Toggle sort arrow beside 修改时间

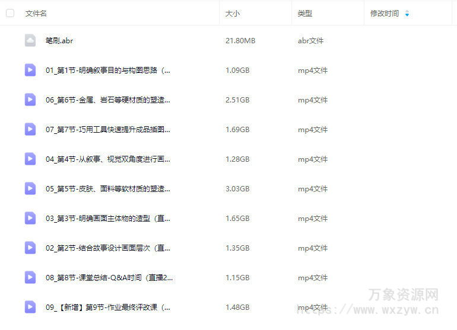click(x=407, y=13)
